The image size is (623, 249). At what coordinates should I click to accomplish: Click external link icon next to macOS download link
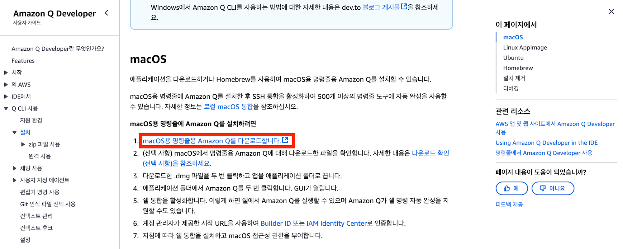[x=285, y=140]
